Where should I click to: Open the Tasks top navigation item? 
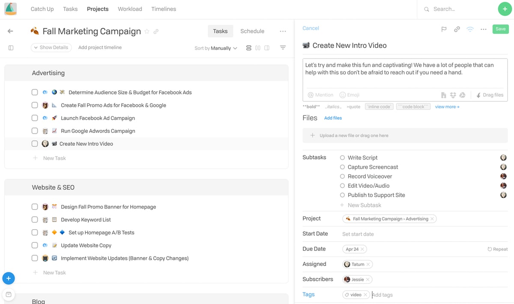pos(70,9)
